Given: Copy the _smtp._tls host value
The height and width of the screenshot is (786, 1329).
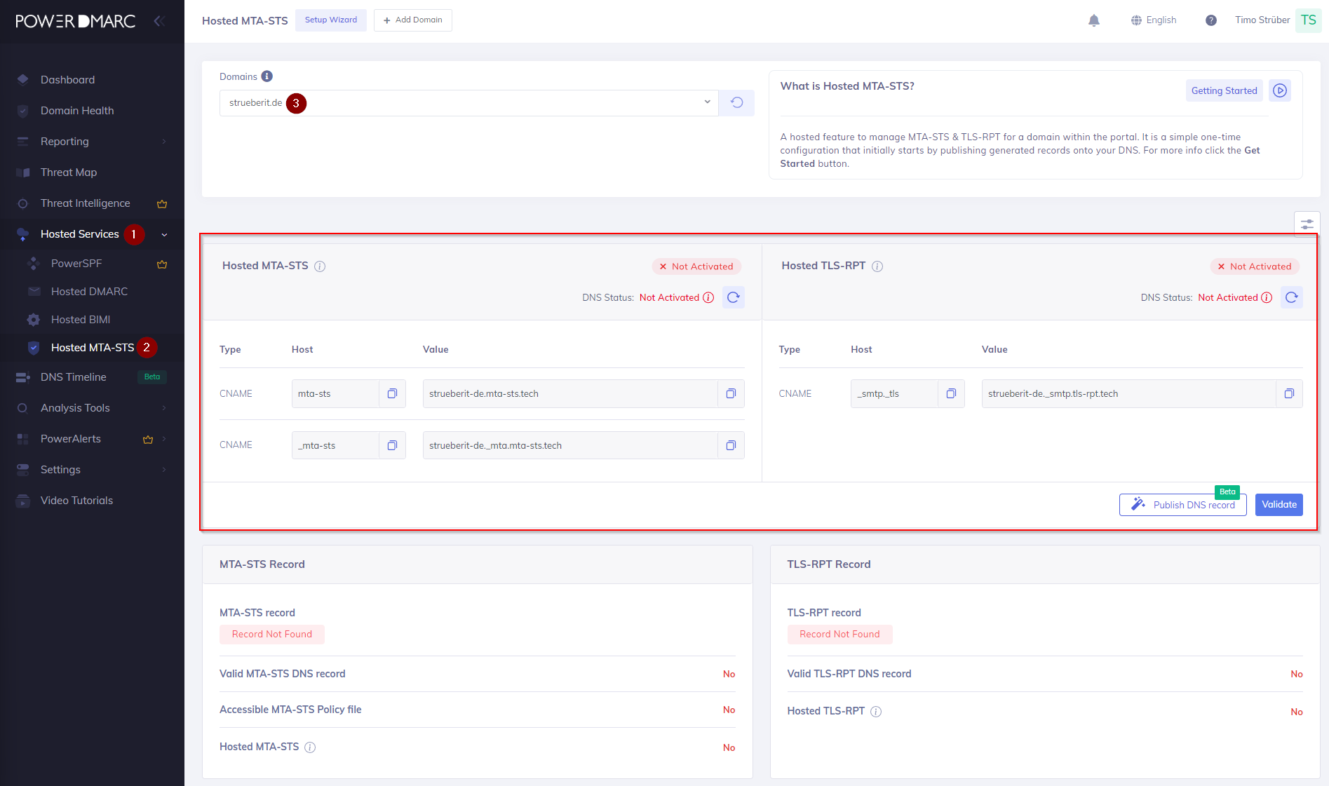Looking at the screenshot, I should click(950, 393).
